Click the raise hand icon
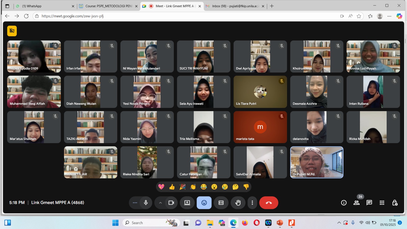 238,203
